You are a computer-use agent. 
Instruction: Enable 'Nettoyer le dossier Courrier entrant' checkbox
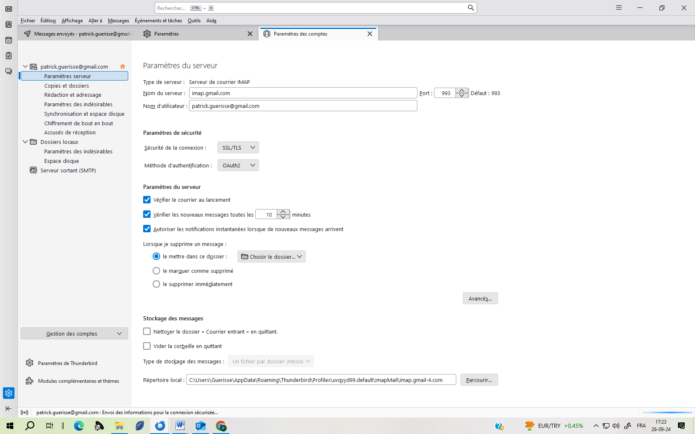147,331
